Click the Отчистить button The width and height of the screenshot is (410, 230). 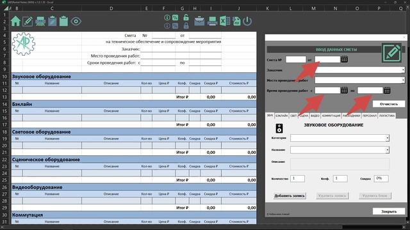coord(389,103)
